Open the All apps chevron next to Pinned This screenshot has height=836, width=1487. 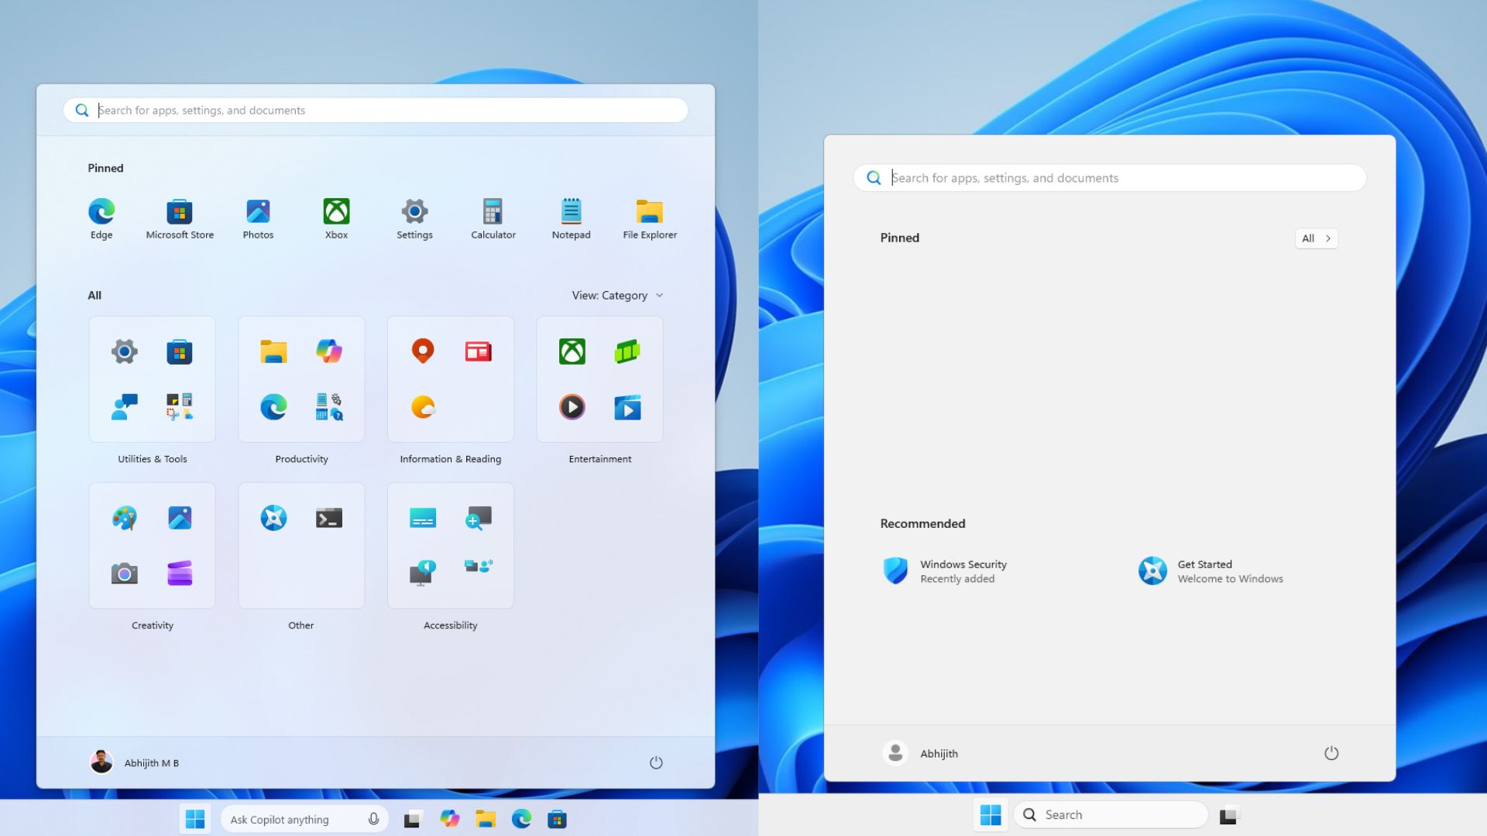[x=1317, y=238]
